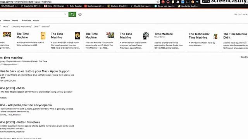Select the 2002 American film card
Viewport: 248px width, 139px height.
coord(65,41)
